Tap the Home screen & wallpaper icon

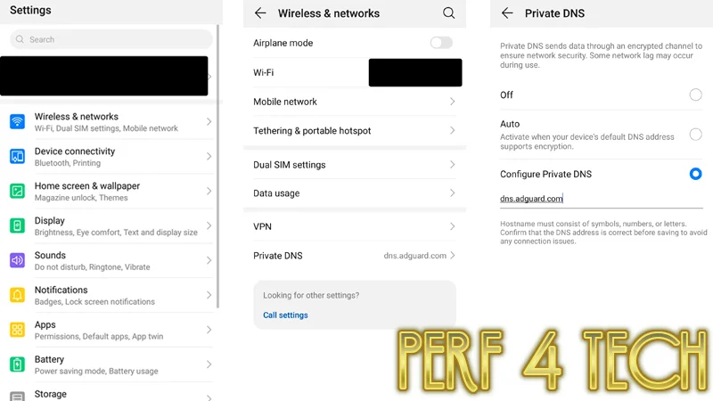(17, 191)
